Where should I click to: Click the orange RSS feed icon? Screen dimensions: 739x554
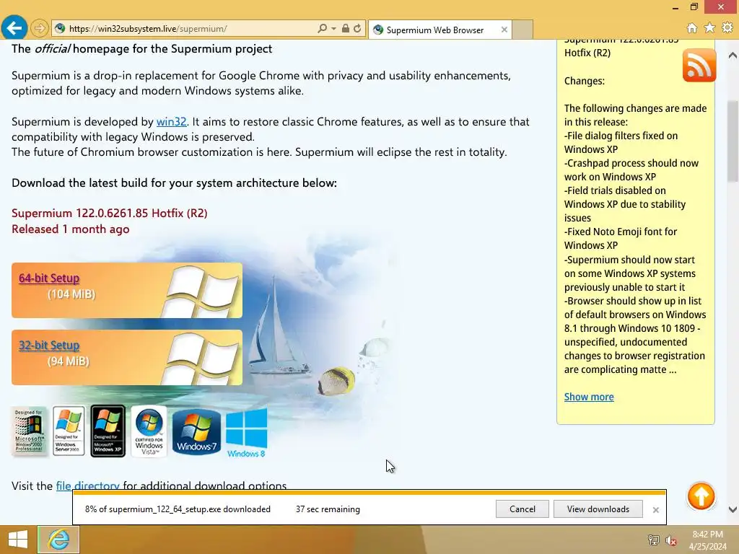699,65
